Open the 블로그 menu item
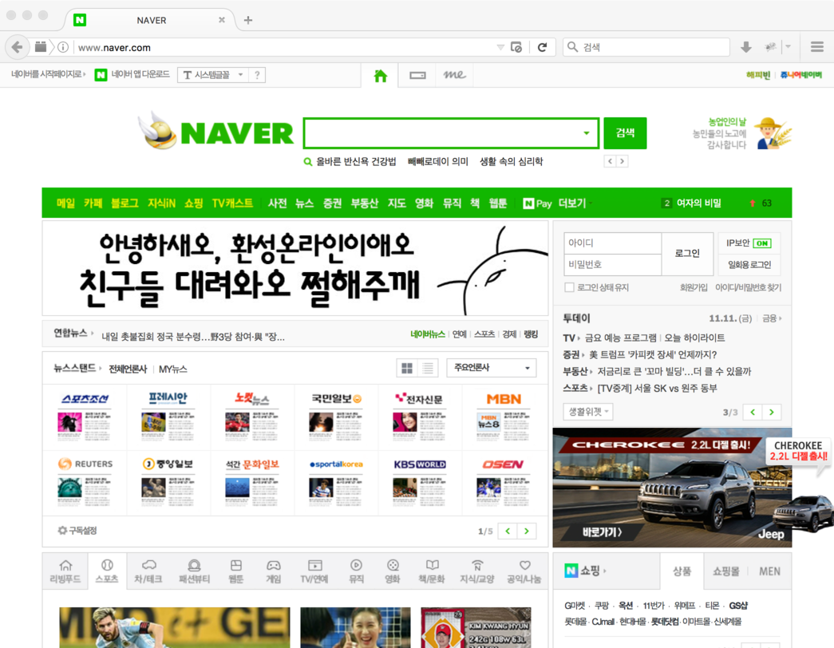This screenshot has width=834, height=648. click(125, 203)
